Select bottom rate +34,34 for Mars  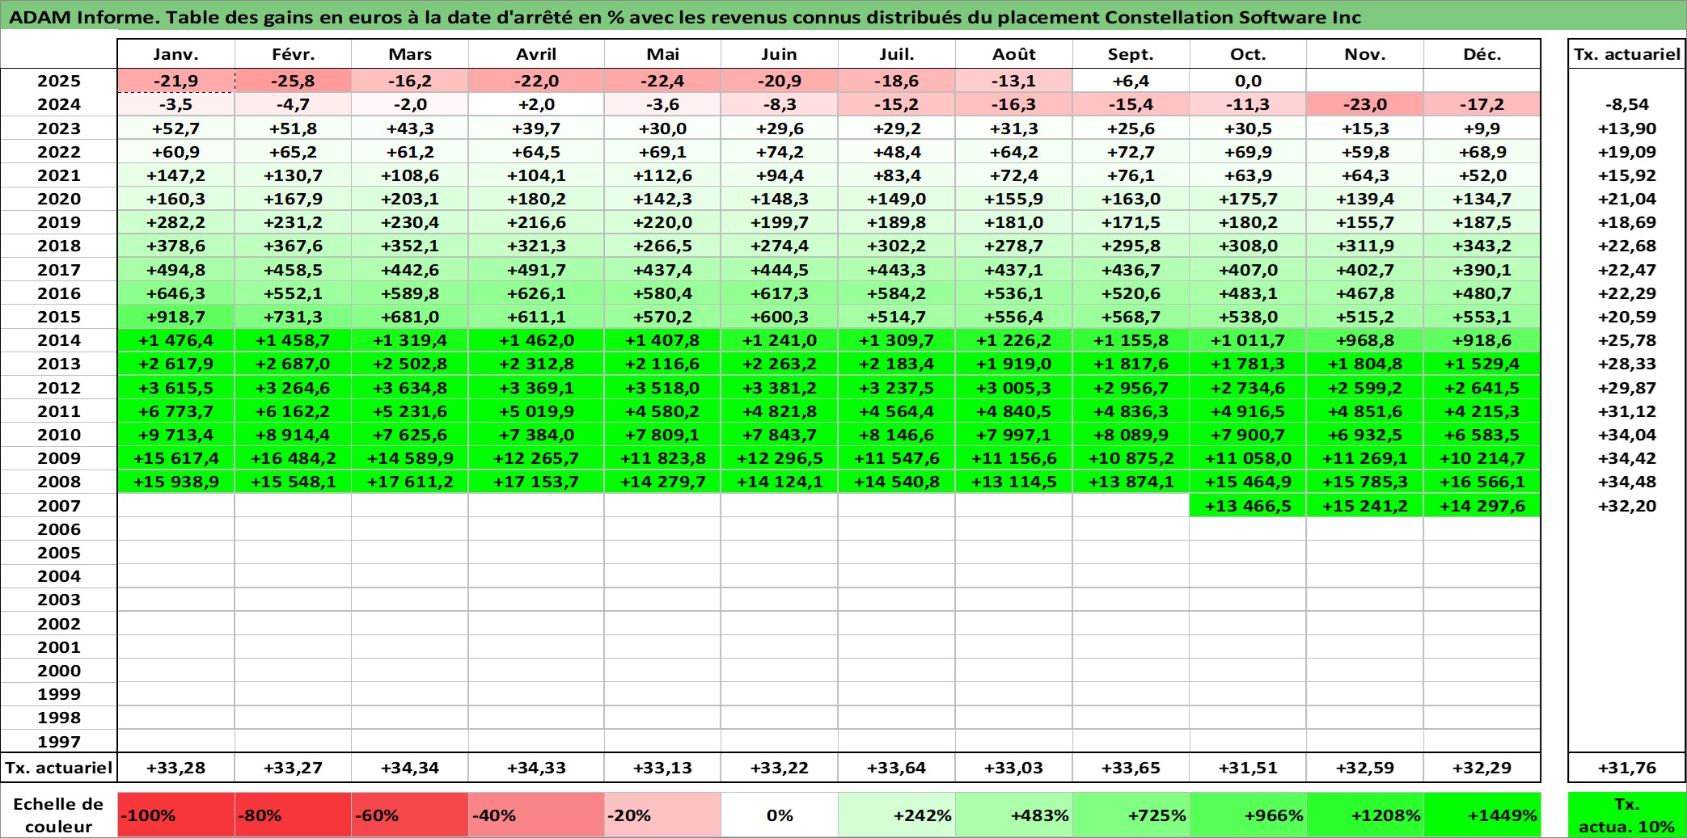coord(410,768)
